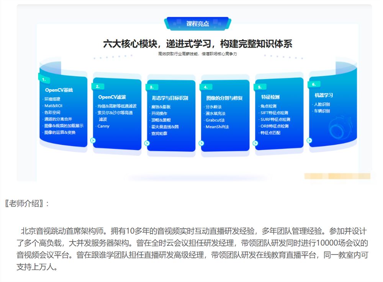This screenshot has width=383, height=282.
Task: Click the 环境搭建 list item
Action: point(52,99)
